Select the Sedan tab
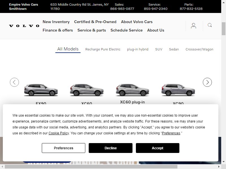Viewport: 226px width, 169px height. (174, 49)
